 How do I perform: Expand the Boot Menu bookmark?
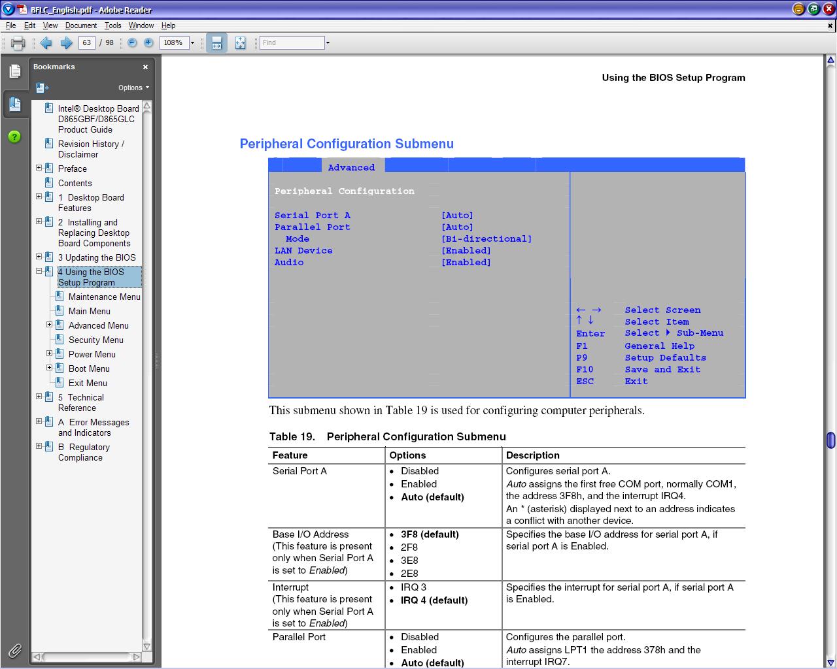[49, 368]
